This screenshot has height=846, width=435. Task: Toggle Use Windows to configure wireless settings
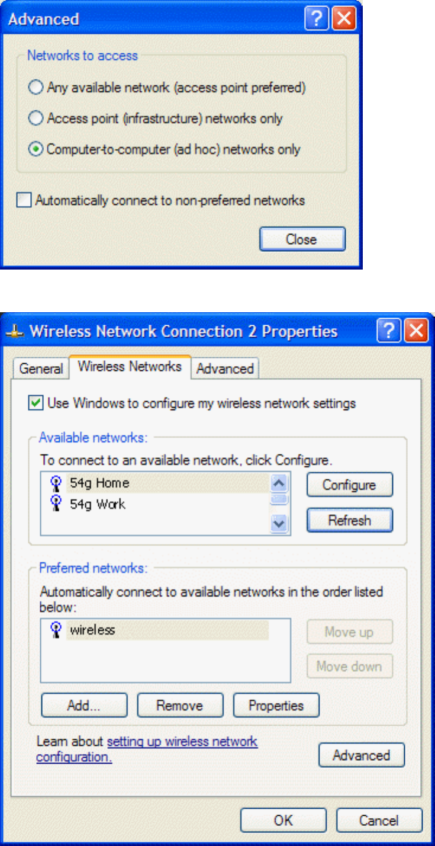[36, 403]
